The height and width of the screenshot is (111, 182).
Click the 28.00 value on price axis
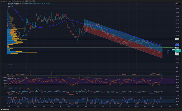177,8
